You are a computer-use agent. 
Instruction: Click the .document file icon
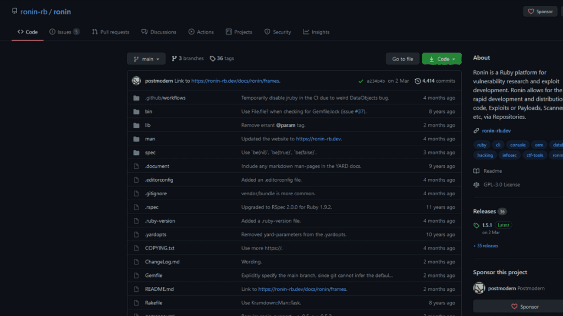(136, 166)
